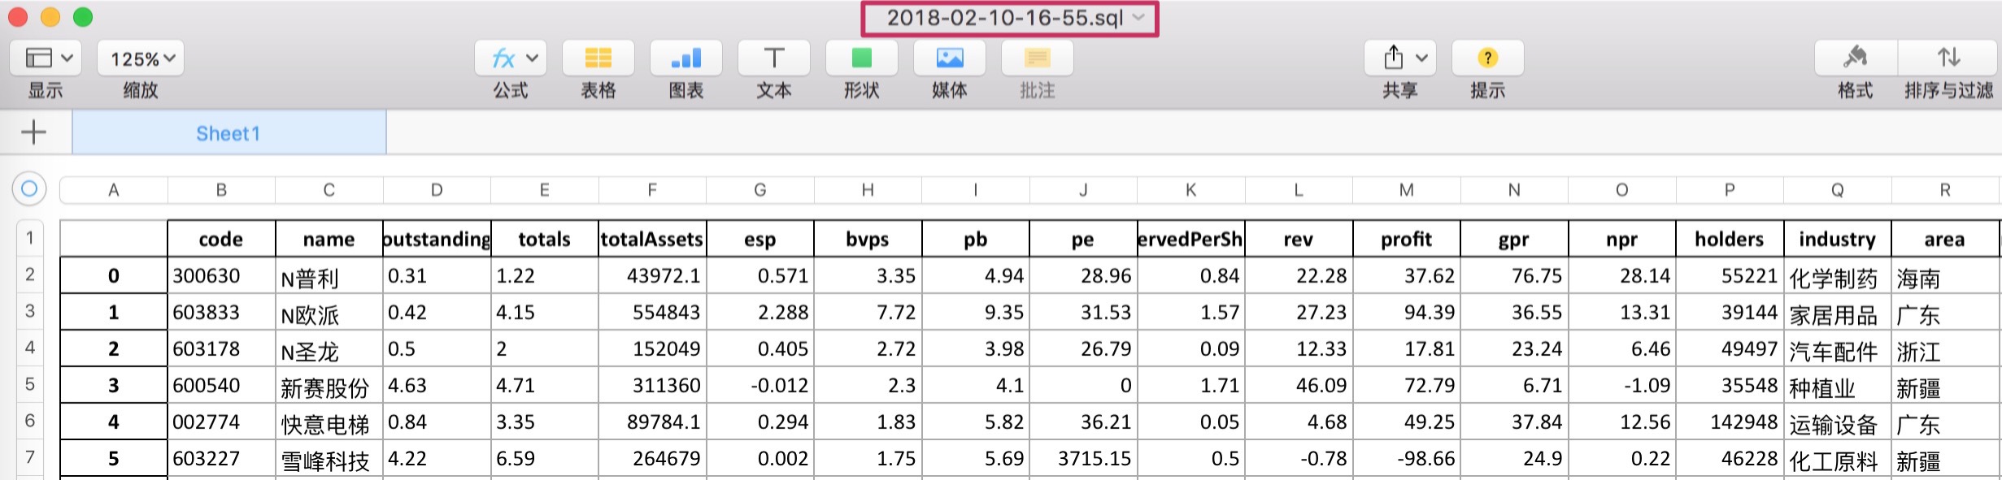Click the 'name' header cell
Viewport: 2002px width, 480px height.
[x=329, y=239]
